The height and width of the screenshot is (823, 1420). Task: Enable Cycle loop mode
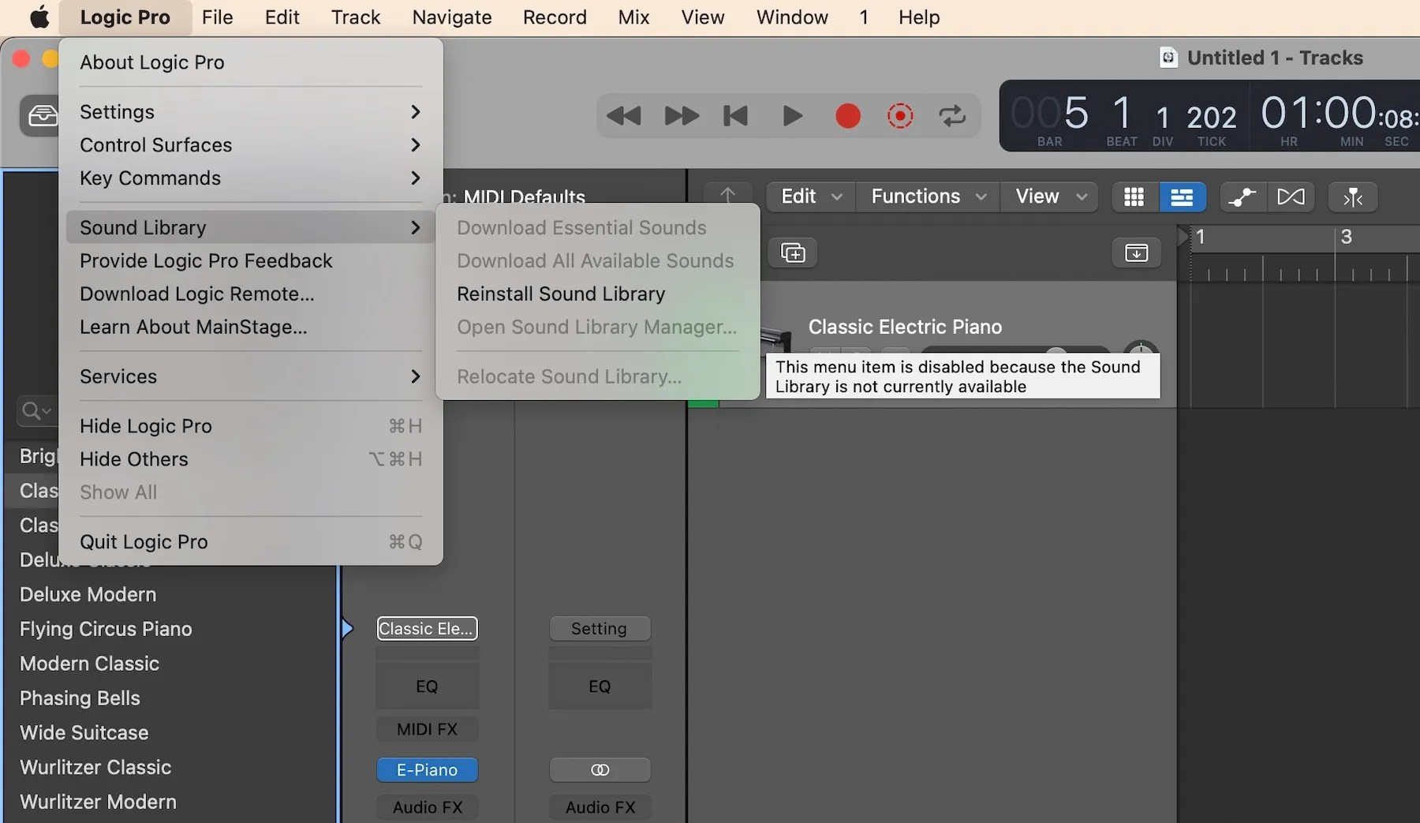[952, 116]
